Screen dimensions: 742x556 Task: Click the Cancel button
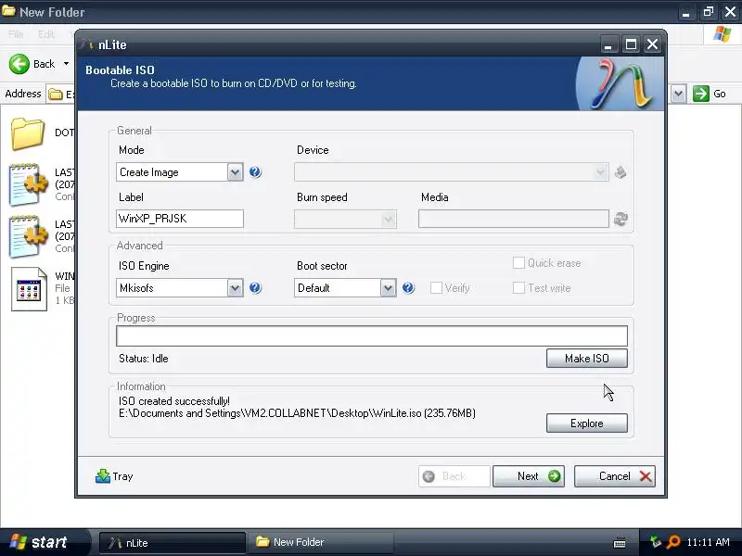pos(615,476)
